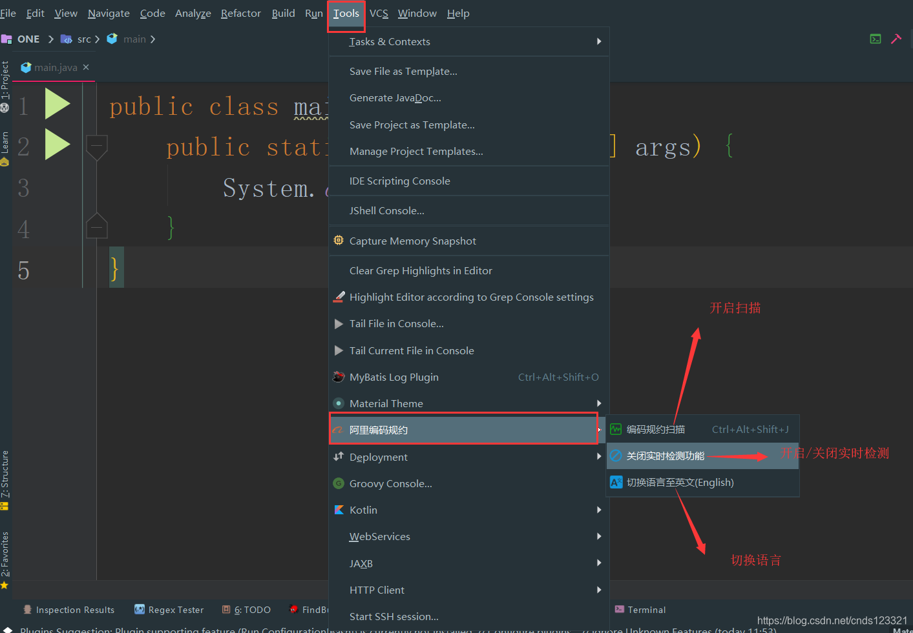Click the Tools menu
The height and width of the screenshot is (633, 913).
point(346,14)
